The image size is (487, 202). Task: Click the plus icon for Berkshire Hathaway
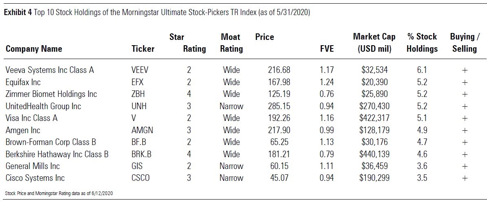pyautogui.click(x=464, y=154)
